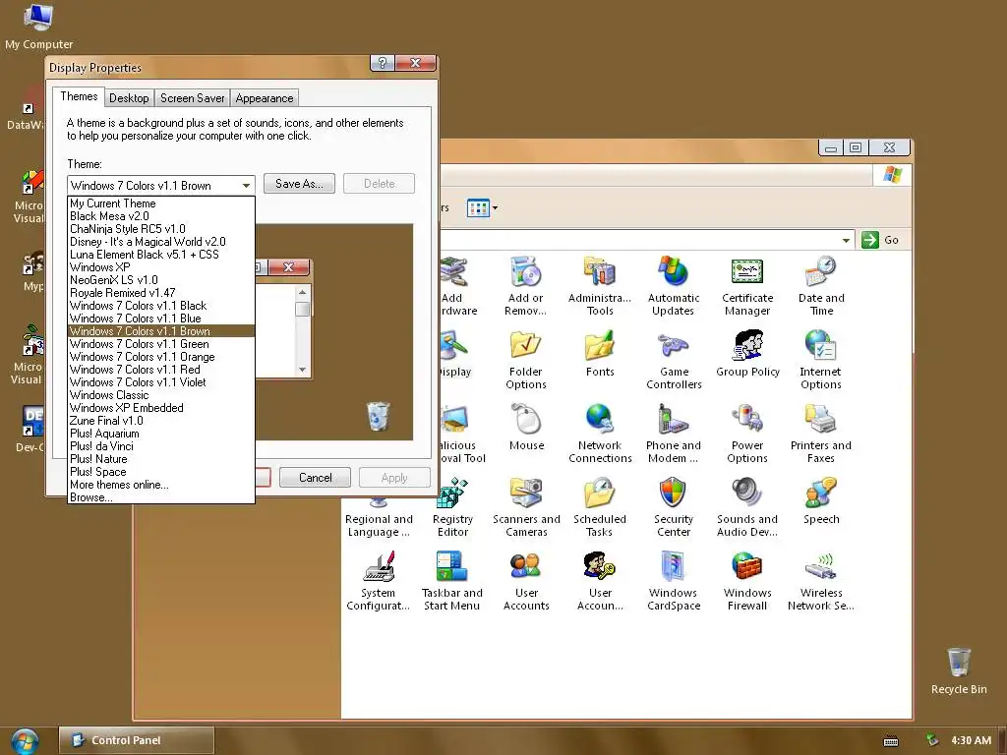Open Regional and Language options icon

[379, 519]
